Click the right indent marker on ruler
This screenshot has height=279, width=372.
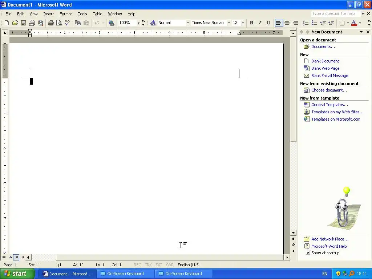pos(239,33)
